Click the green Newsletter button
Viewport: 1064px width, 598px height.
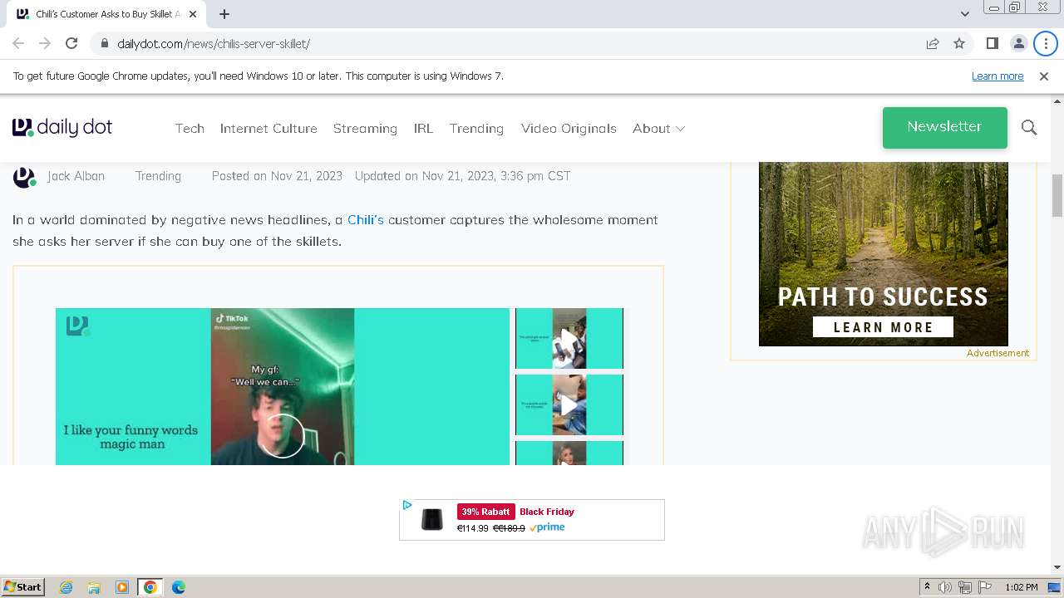945,127
